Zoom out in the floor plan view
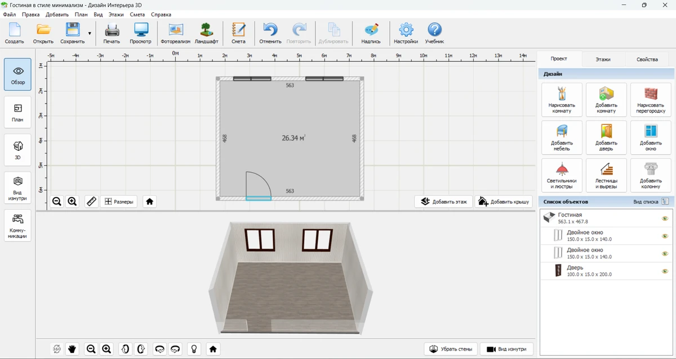The height and width of the screenshot is (359, 676). (x=57, y=201)
